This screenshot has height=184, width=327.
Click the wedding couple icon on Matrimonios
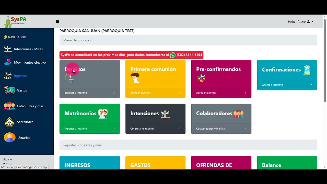click(103, 113)
